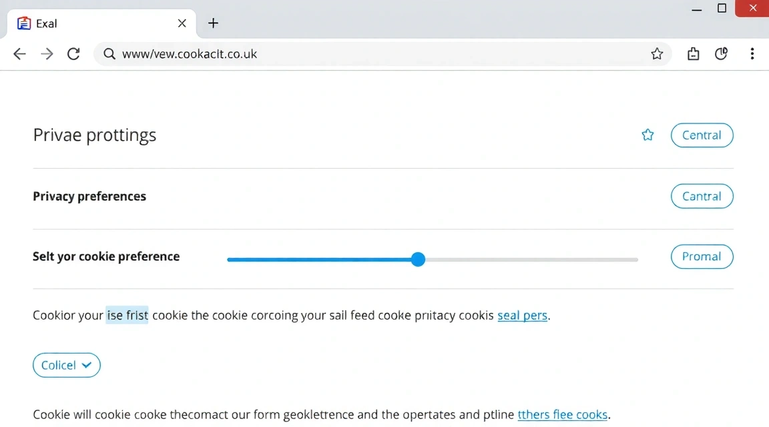
Task: Click the cookie preference slider handle
Action: pyautogui.click(x=418, y=260)
